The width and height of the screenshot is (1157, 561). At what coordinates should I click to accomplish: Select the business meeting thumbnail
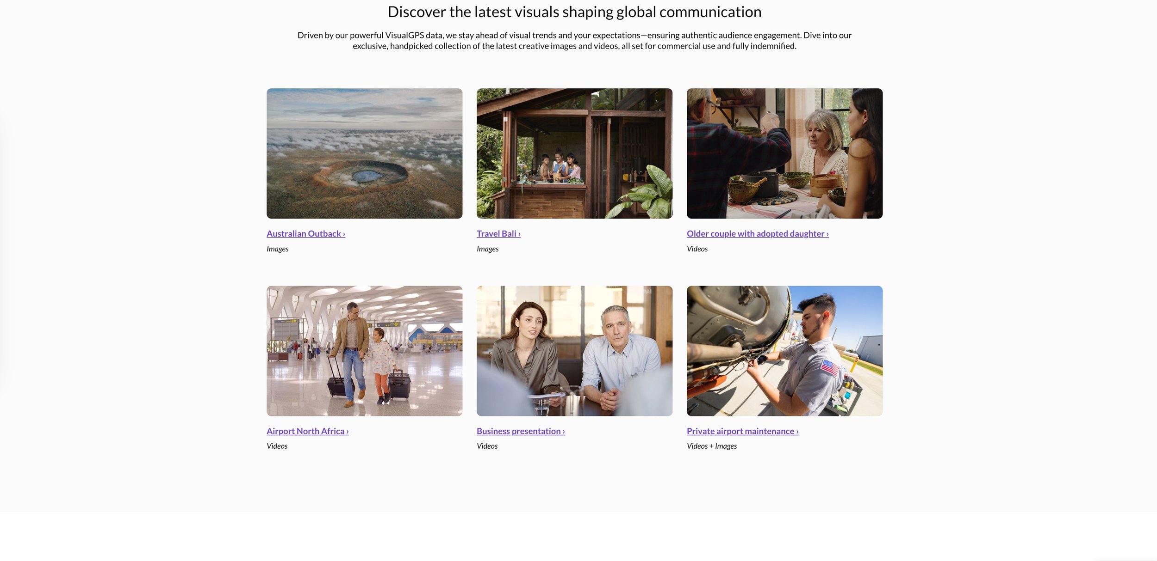coord(574,351)
